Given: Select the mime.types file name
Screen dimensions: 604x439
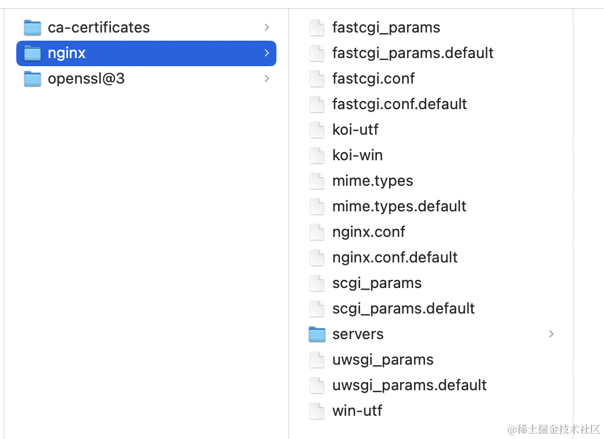Looking at the screenshot, I should coord(373,181).
